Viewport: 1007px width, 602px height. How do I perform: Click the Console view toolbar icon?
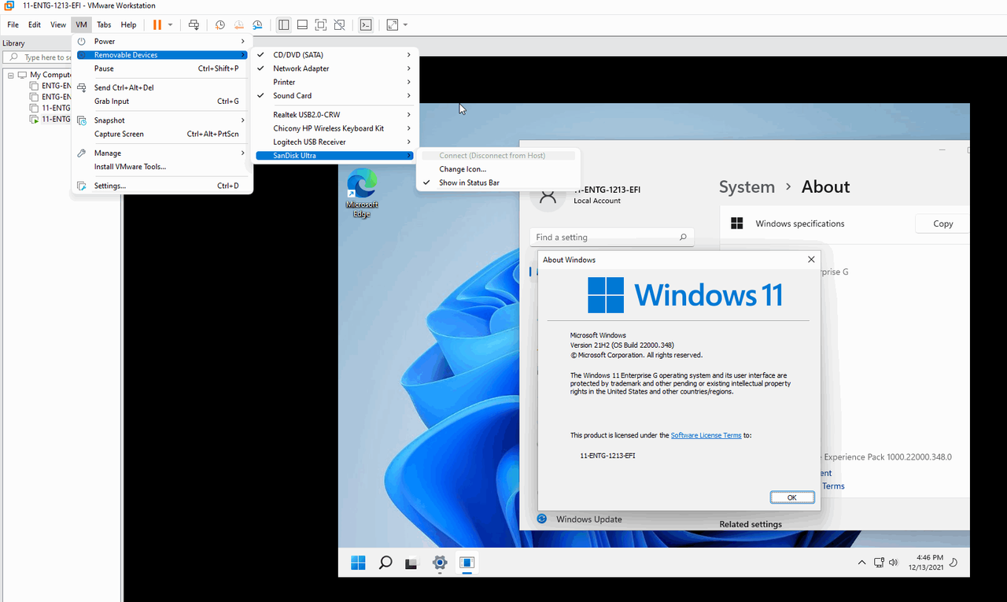366,24
